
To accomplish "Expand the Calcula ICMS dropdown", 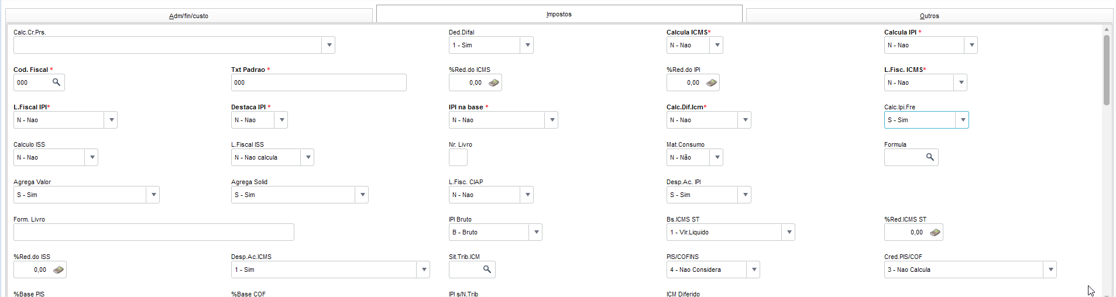I will [717, 45].
